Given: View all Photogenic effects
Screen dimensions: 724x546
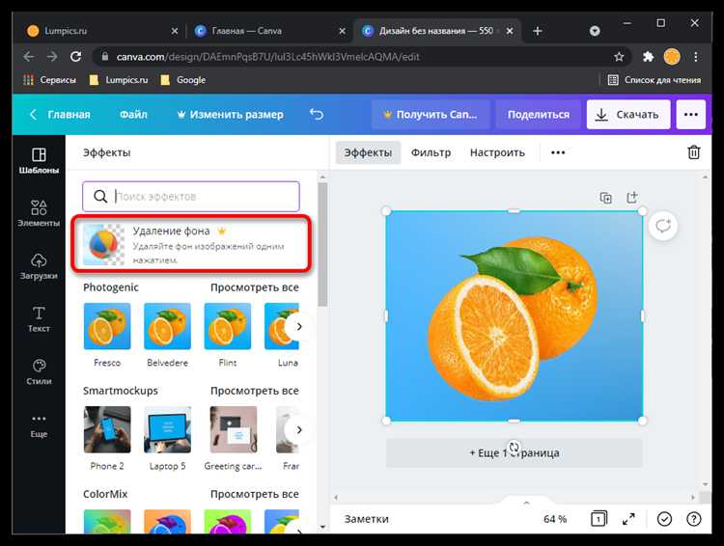Looking at the screenshot, I should tap(255, 287).
